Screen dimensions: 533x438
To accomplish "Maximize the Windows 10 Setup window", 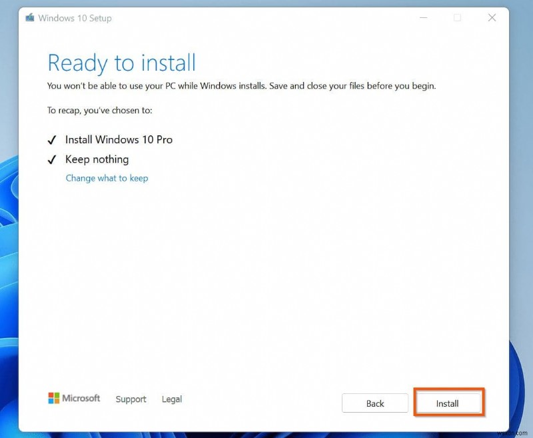I will [457, 18].
